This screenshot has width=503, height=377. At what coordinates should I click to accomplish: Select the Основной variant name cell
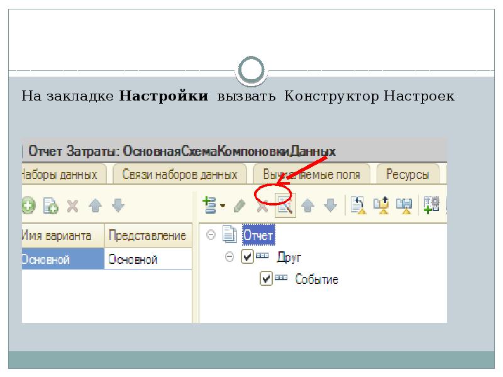tap(62, 259)
